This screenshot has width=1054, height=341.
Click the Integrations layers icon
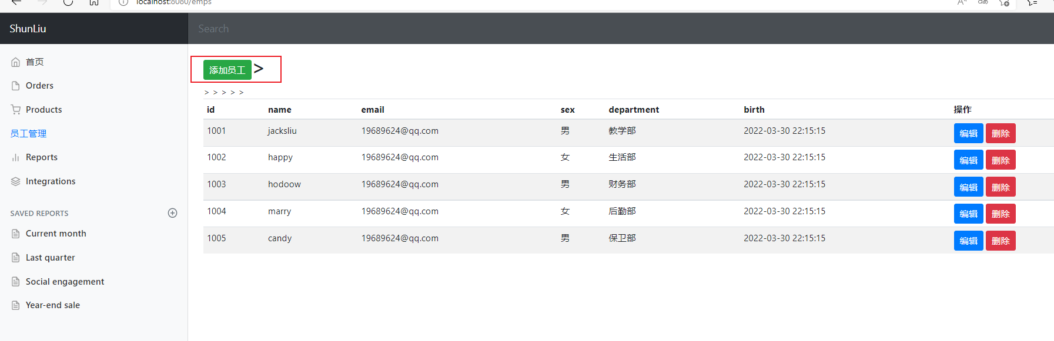[16, 181]
